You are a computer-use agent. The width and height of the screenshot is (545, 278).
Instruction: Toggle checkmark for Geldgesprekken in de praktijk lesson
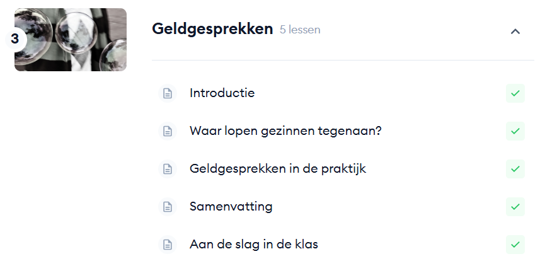click(x=515, y=169)
